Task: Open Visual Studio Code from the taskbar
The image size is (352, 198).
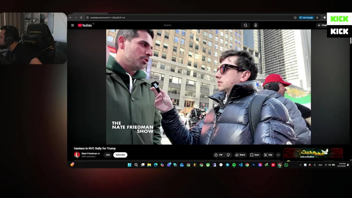Action: point(241,165)
